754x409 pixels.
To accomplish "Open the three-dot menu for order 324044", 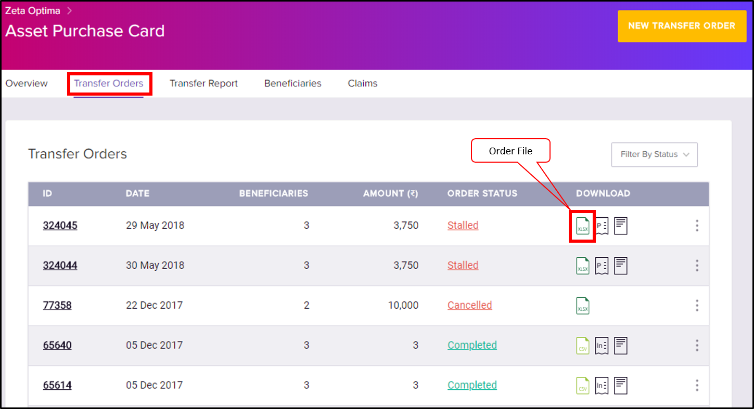I will [697, 266].
